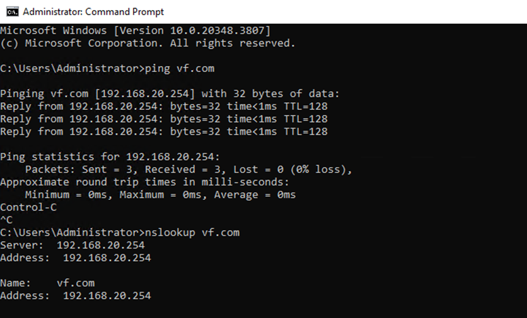Viewport: 527px width, 318px height.
Task: Click the 'Packets: Sent = 3' line
Action: (x=188, y=170)
